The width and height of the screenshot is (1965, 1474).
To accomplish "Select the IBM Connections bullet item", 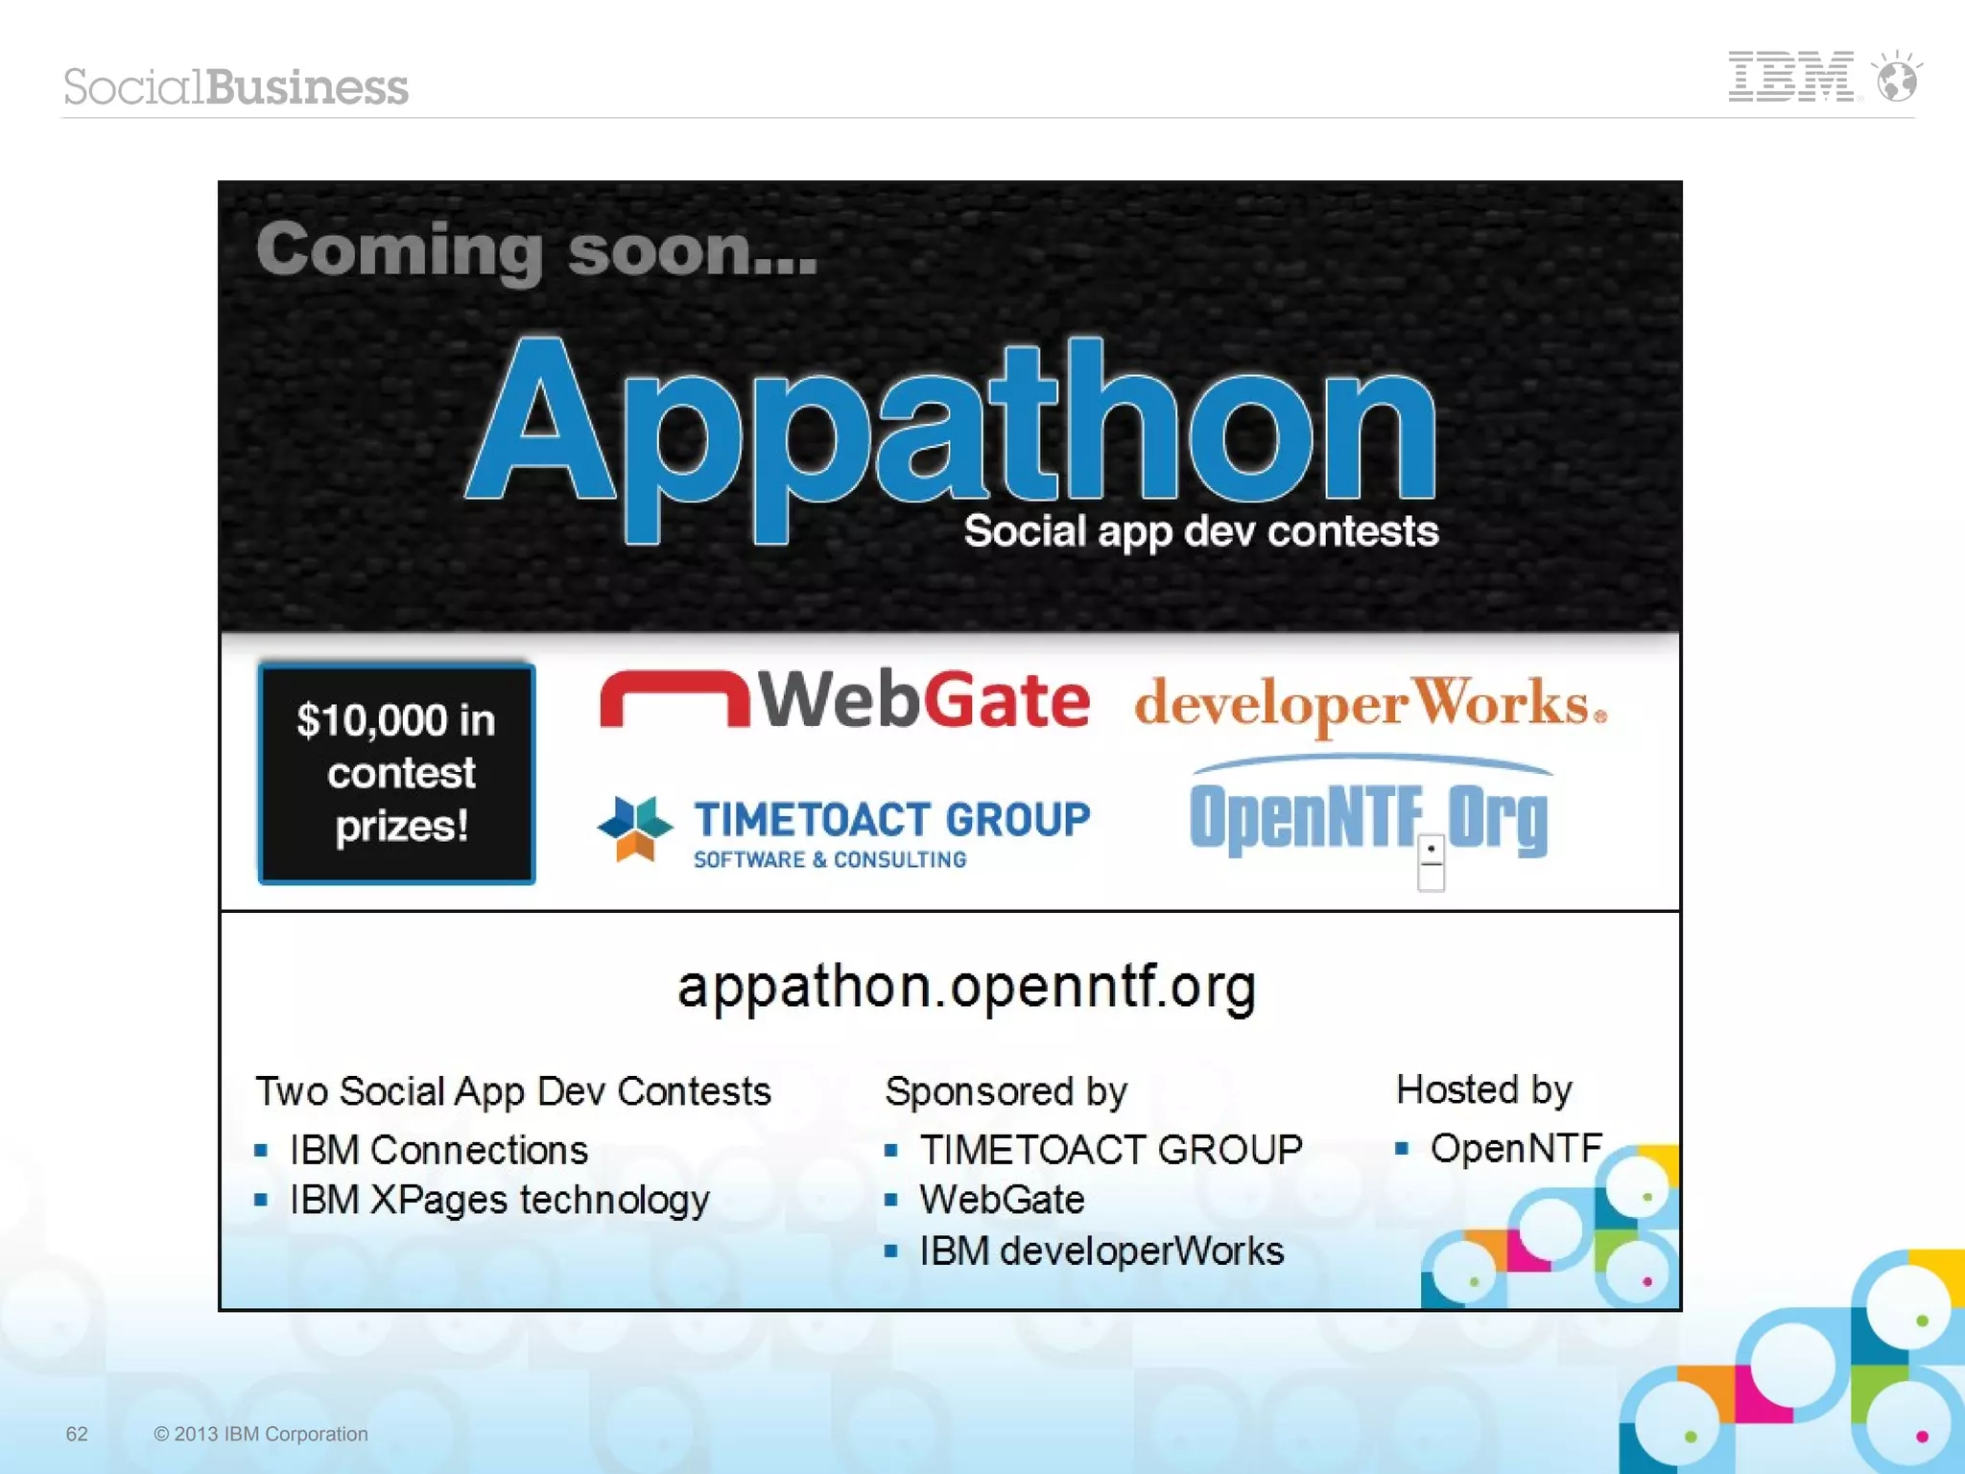I will (x=438, y=1150).
